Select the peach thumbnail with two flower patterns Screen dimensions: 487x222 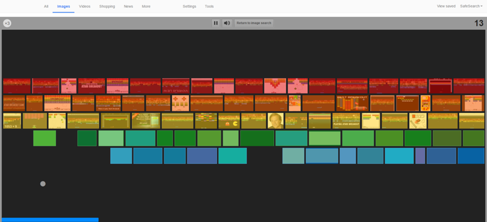[x=180, y=103]
